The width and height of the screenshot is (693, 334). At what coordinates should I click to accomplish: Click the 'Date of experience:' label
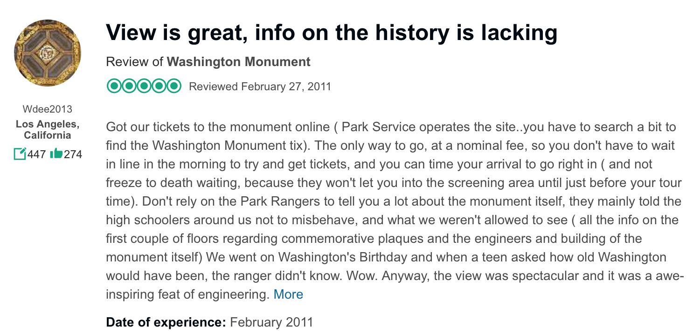coord(166,322)
